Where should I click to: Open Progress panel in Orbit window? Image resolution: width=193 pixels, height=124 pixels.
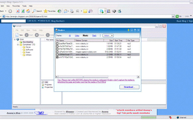click(48, 85)
